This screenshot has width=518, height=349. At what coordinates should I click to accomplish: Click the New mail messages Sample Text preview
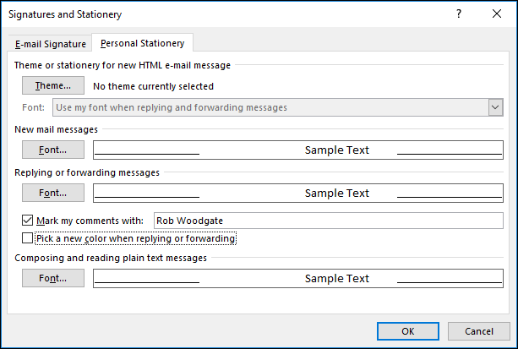[336, 150]
